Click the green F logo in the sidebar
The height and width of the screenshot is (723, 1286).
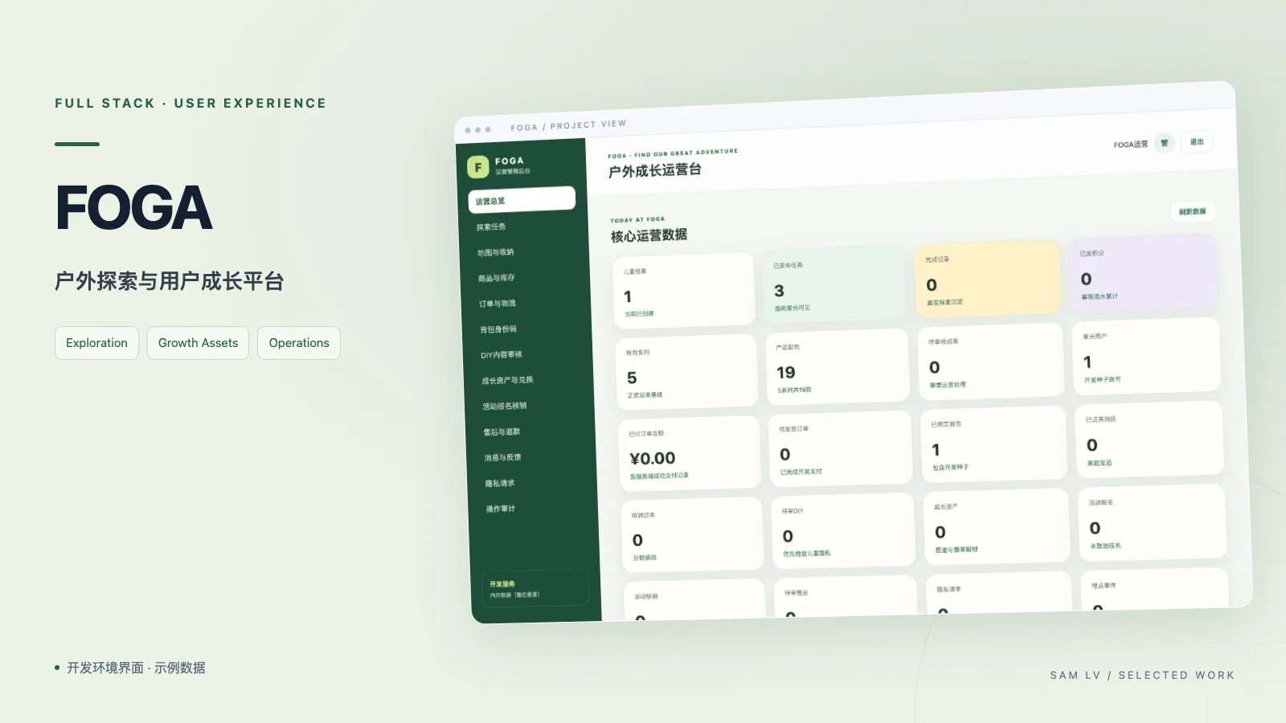point(477,167)
